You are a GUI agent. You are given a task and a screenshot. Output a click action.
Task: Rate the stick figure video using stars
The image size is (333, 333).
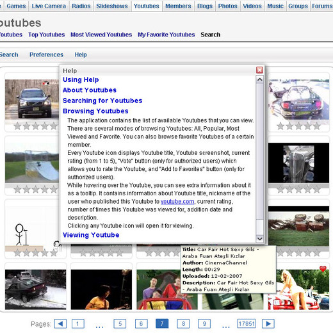click(36, 253)
